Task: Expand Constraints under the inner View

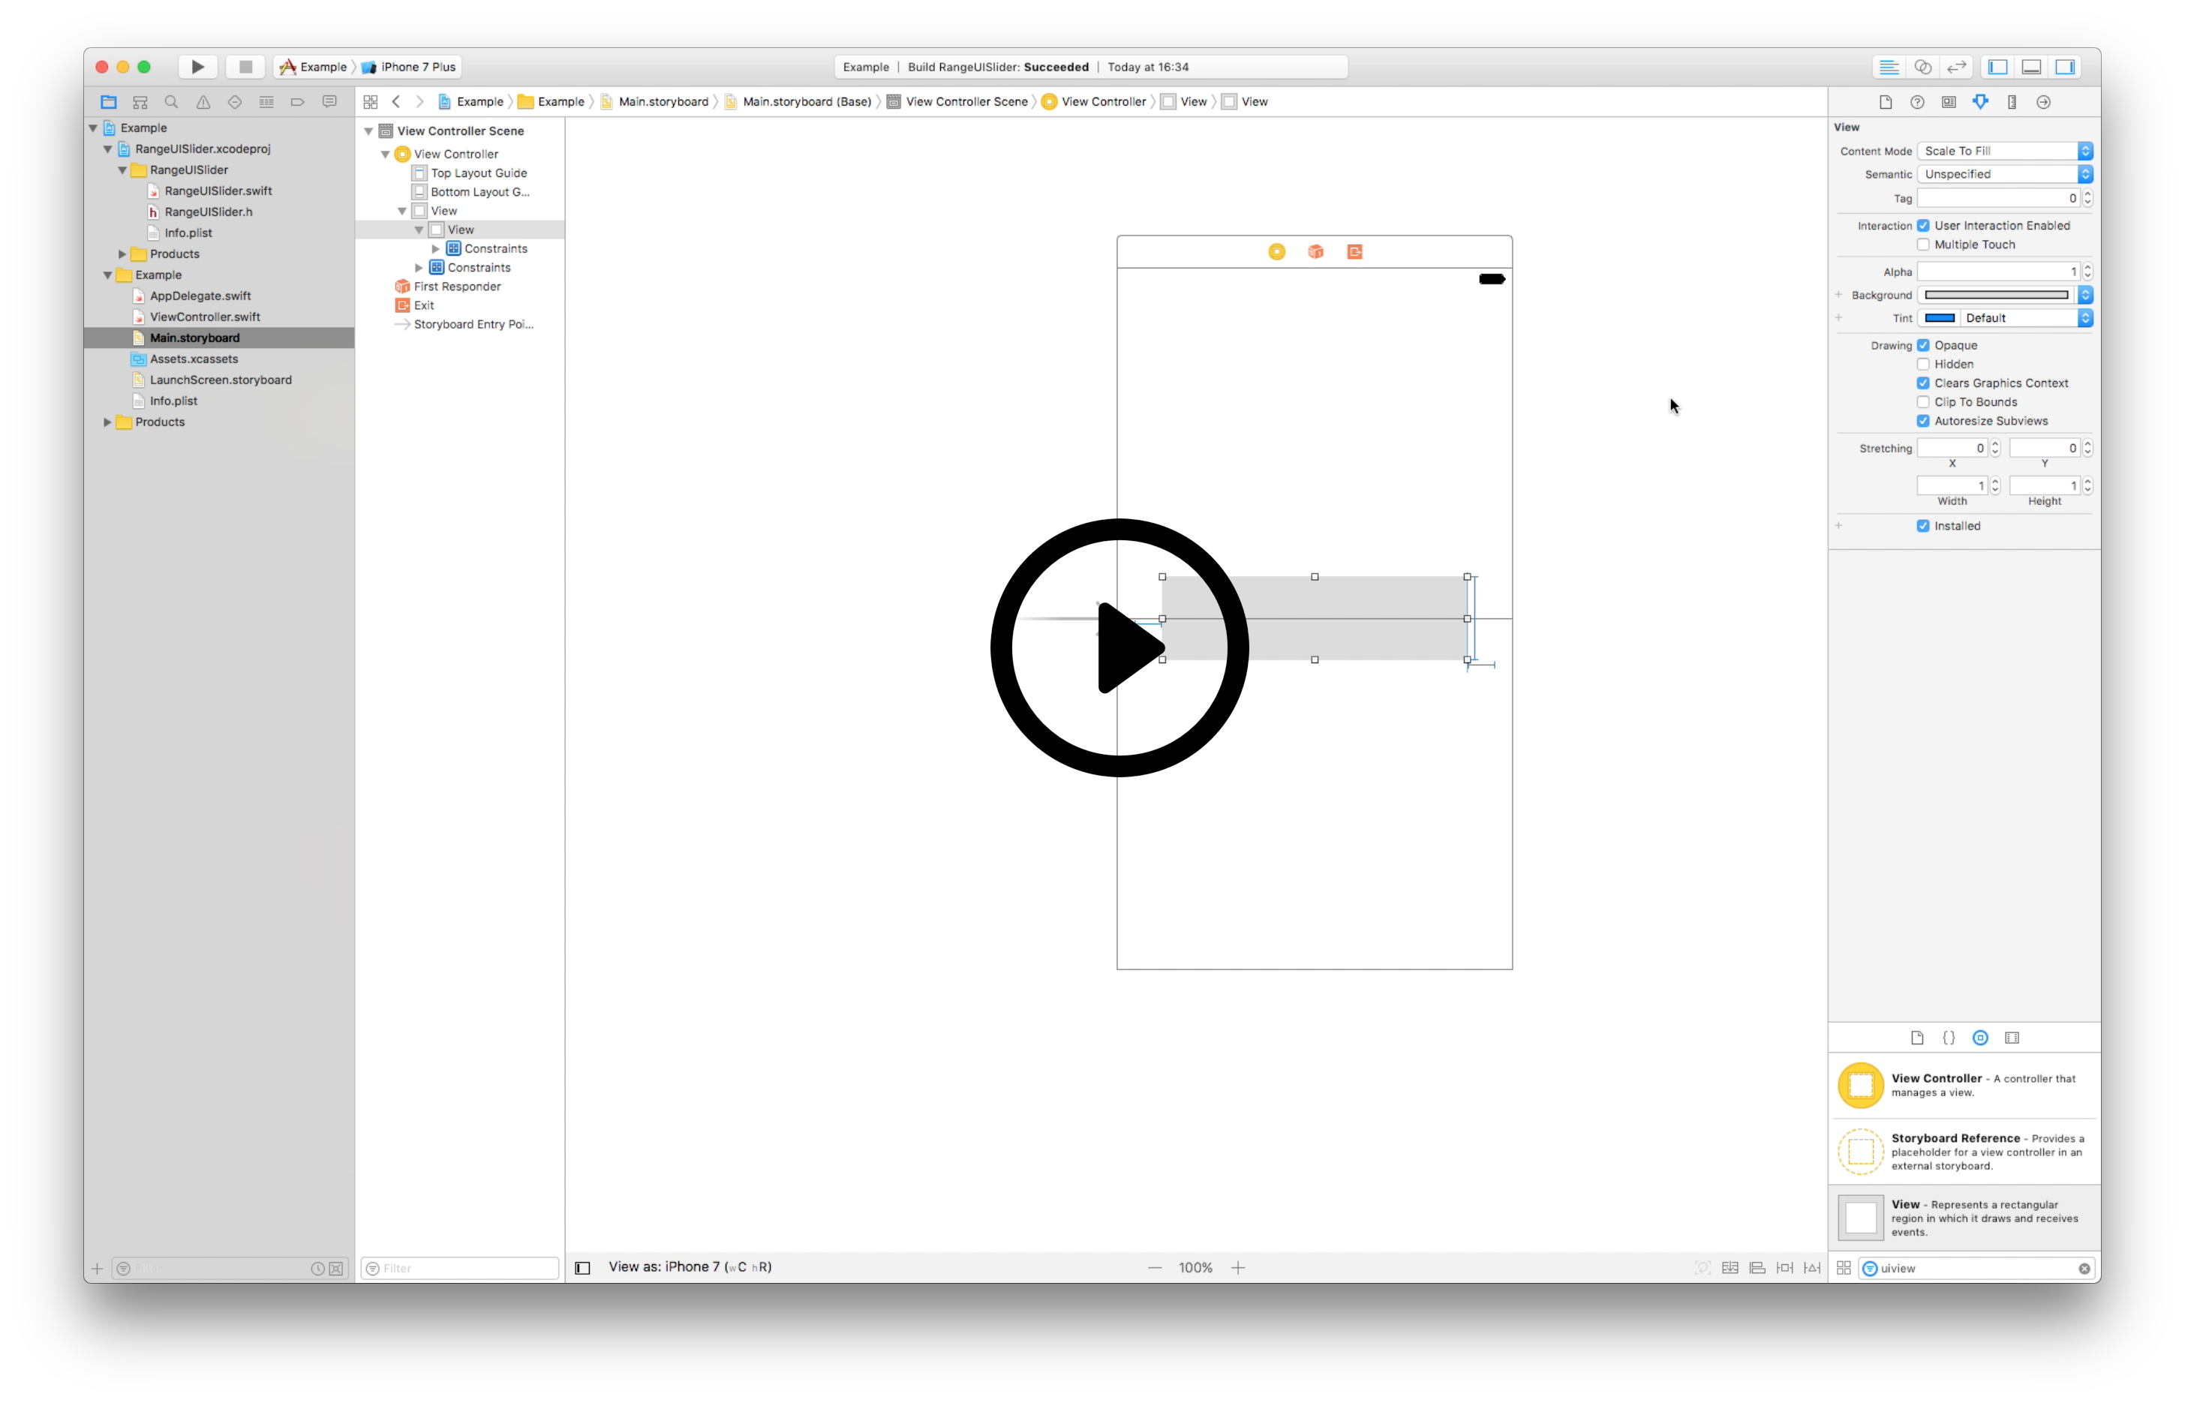Action: tap(435, 249)
